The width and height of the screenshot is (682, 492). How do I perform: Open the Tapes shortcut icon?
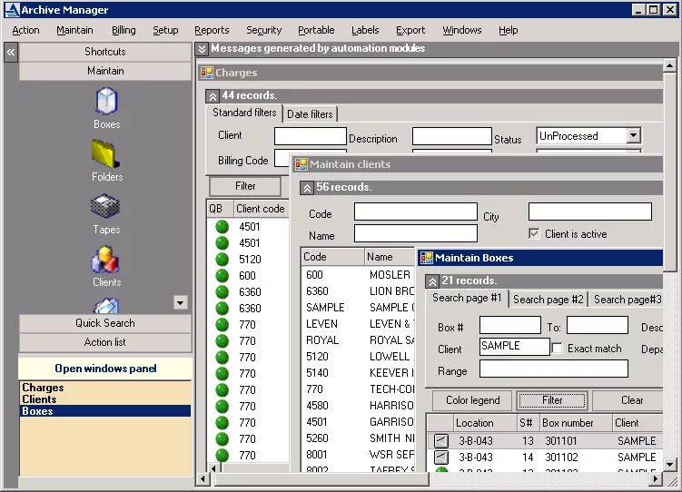(105, 206)
